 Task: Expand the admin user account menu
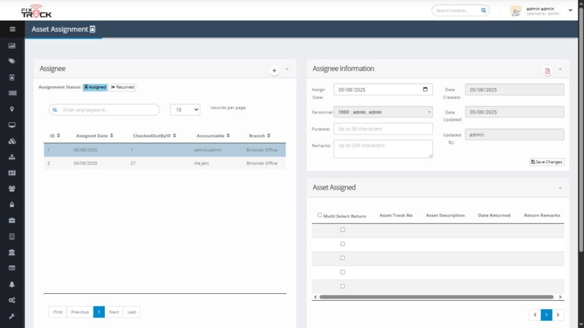(571, 10)
